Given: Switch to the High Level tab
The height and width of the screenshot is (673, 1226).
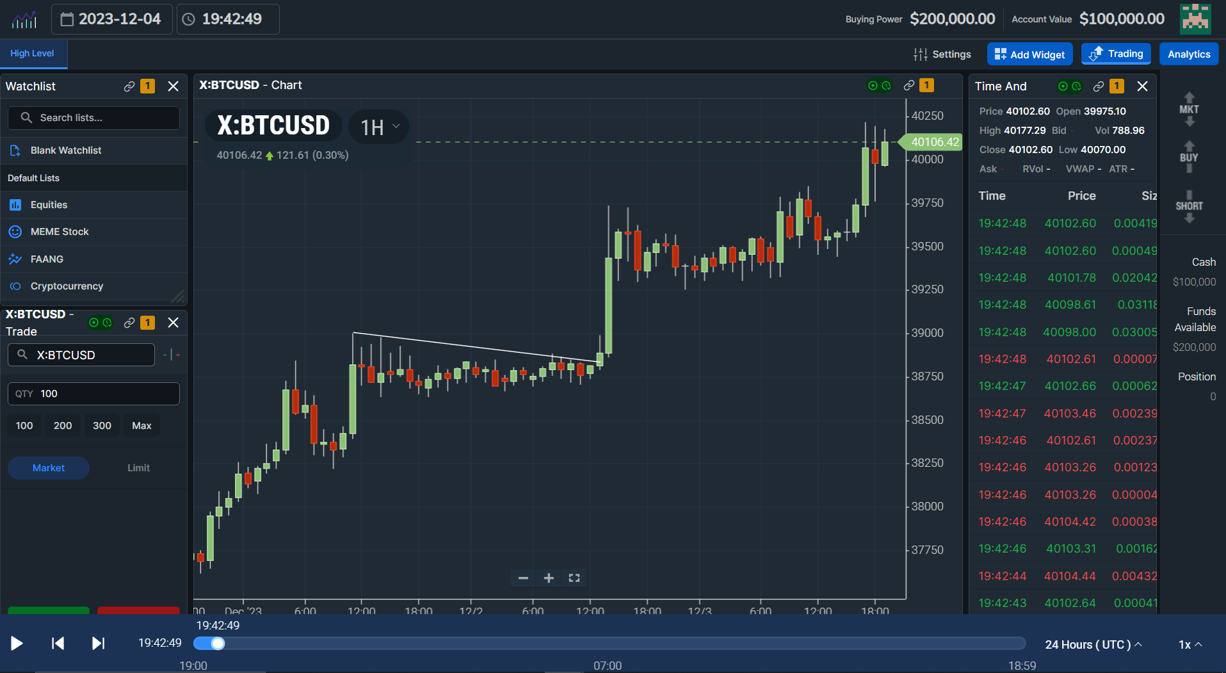Looking at the screenshot, I should pos(32,53).
